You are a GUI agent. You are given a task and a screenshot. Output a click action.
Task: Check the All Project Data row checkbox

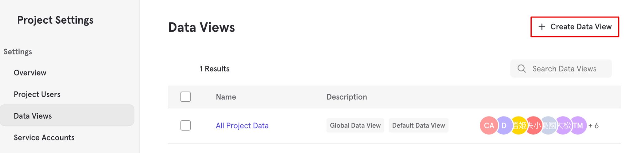186,125
